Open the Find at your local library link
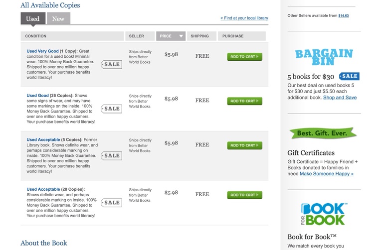 [x=244, y=18]
